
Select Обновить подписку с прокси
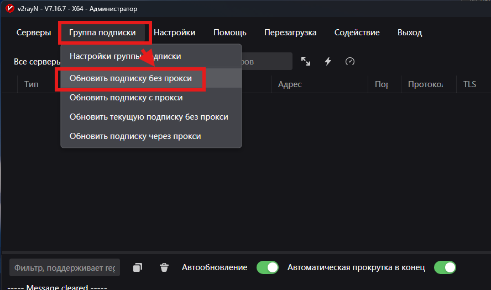pyautogui.click(x=151, y=98)
